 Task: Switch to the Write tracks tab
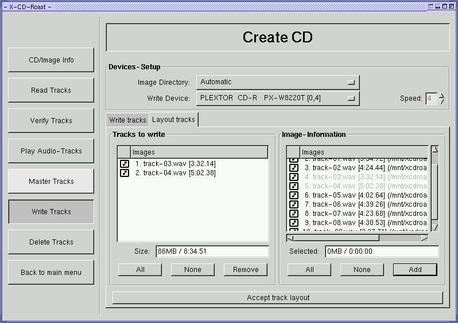(x=127, y=120)
